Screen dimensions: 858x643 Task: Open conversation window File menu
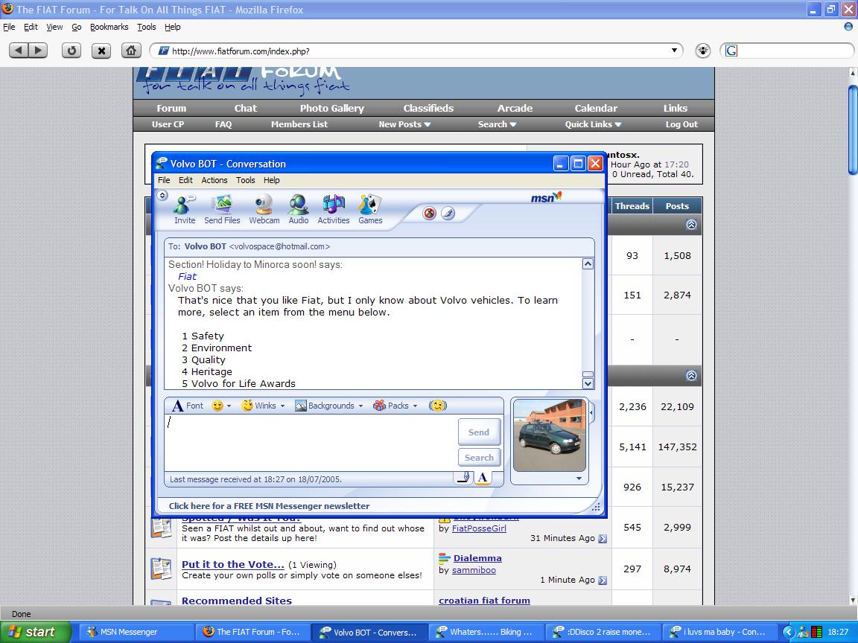click(x=164, y=180)
